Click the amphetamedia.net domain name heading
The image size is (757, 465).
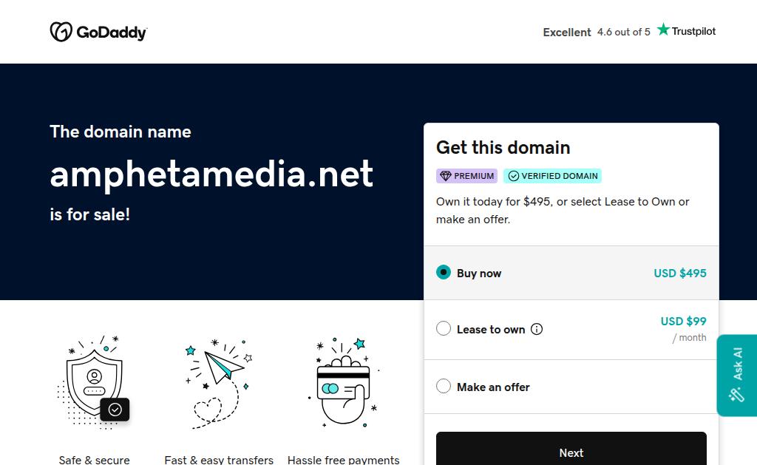[211, 174]
